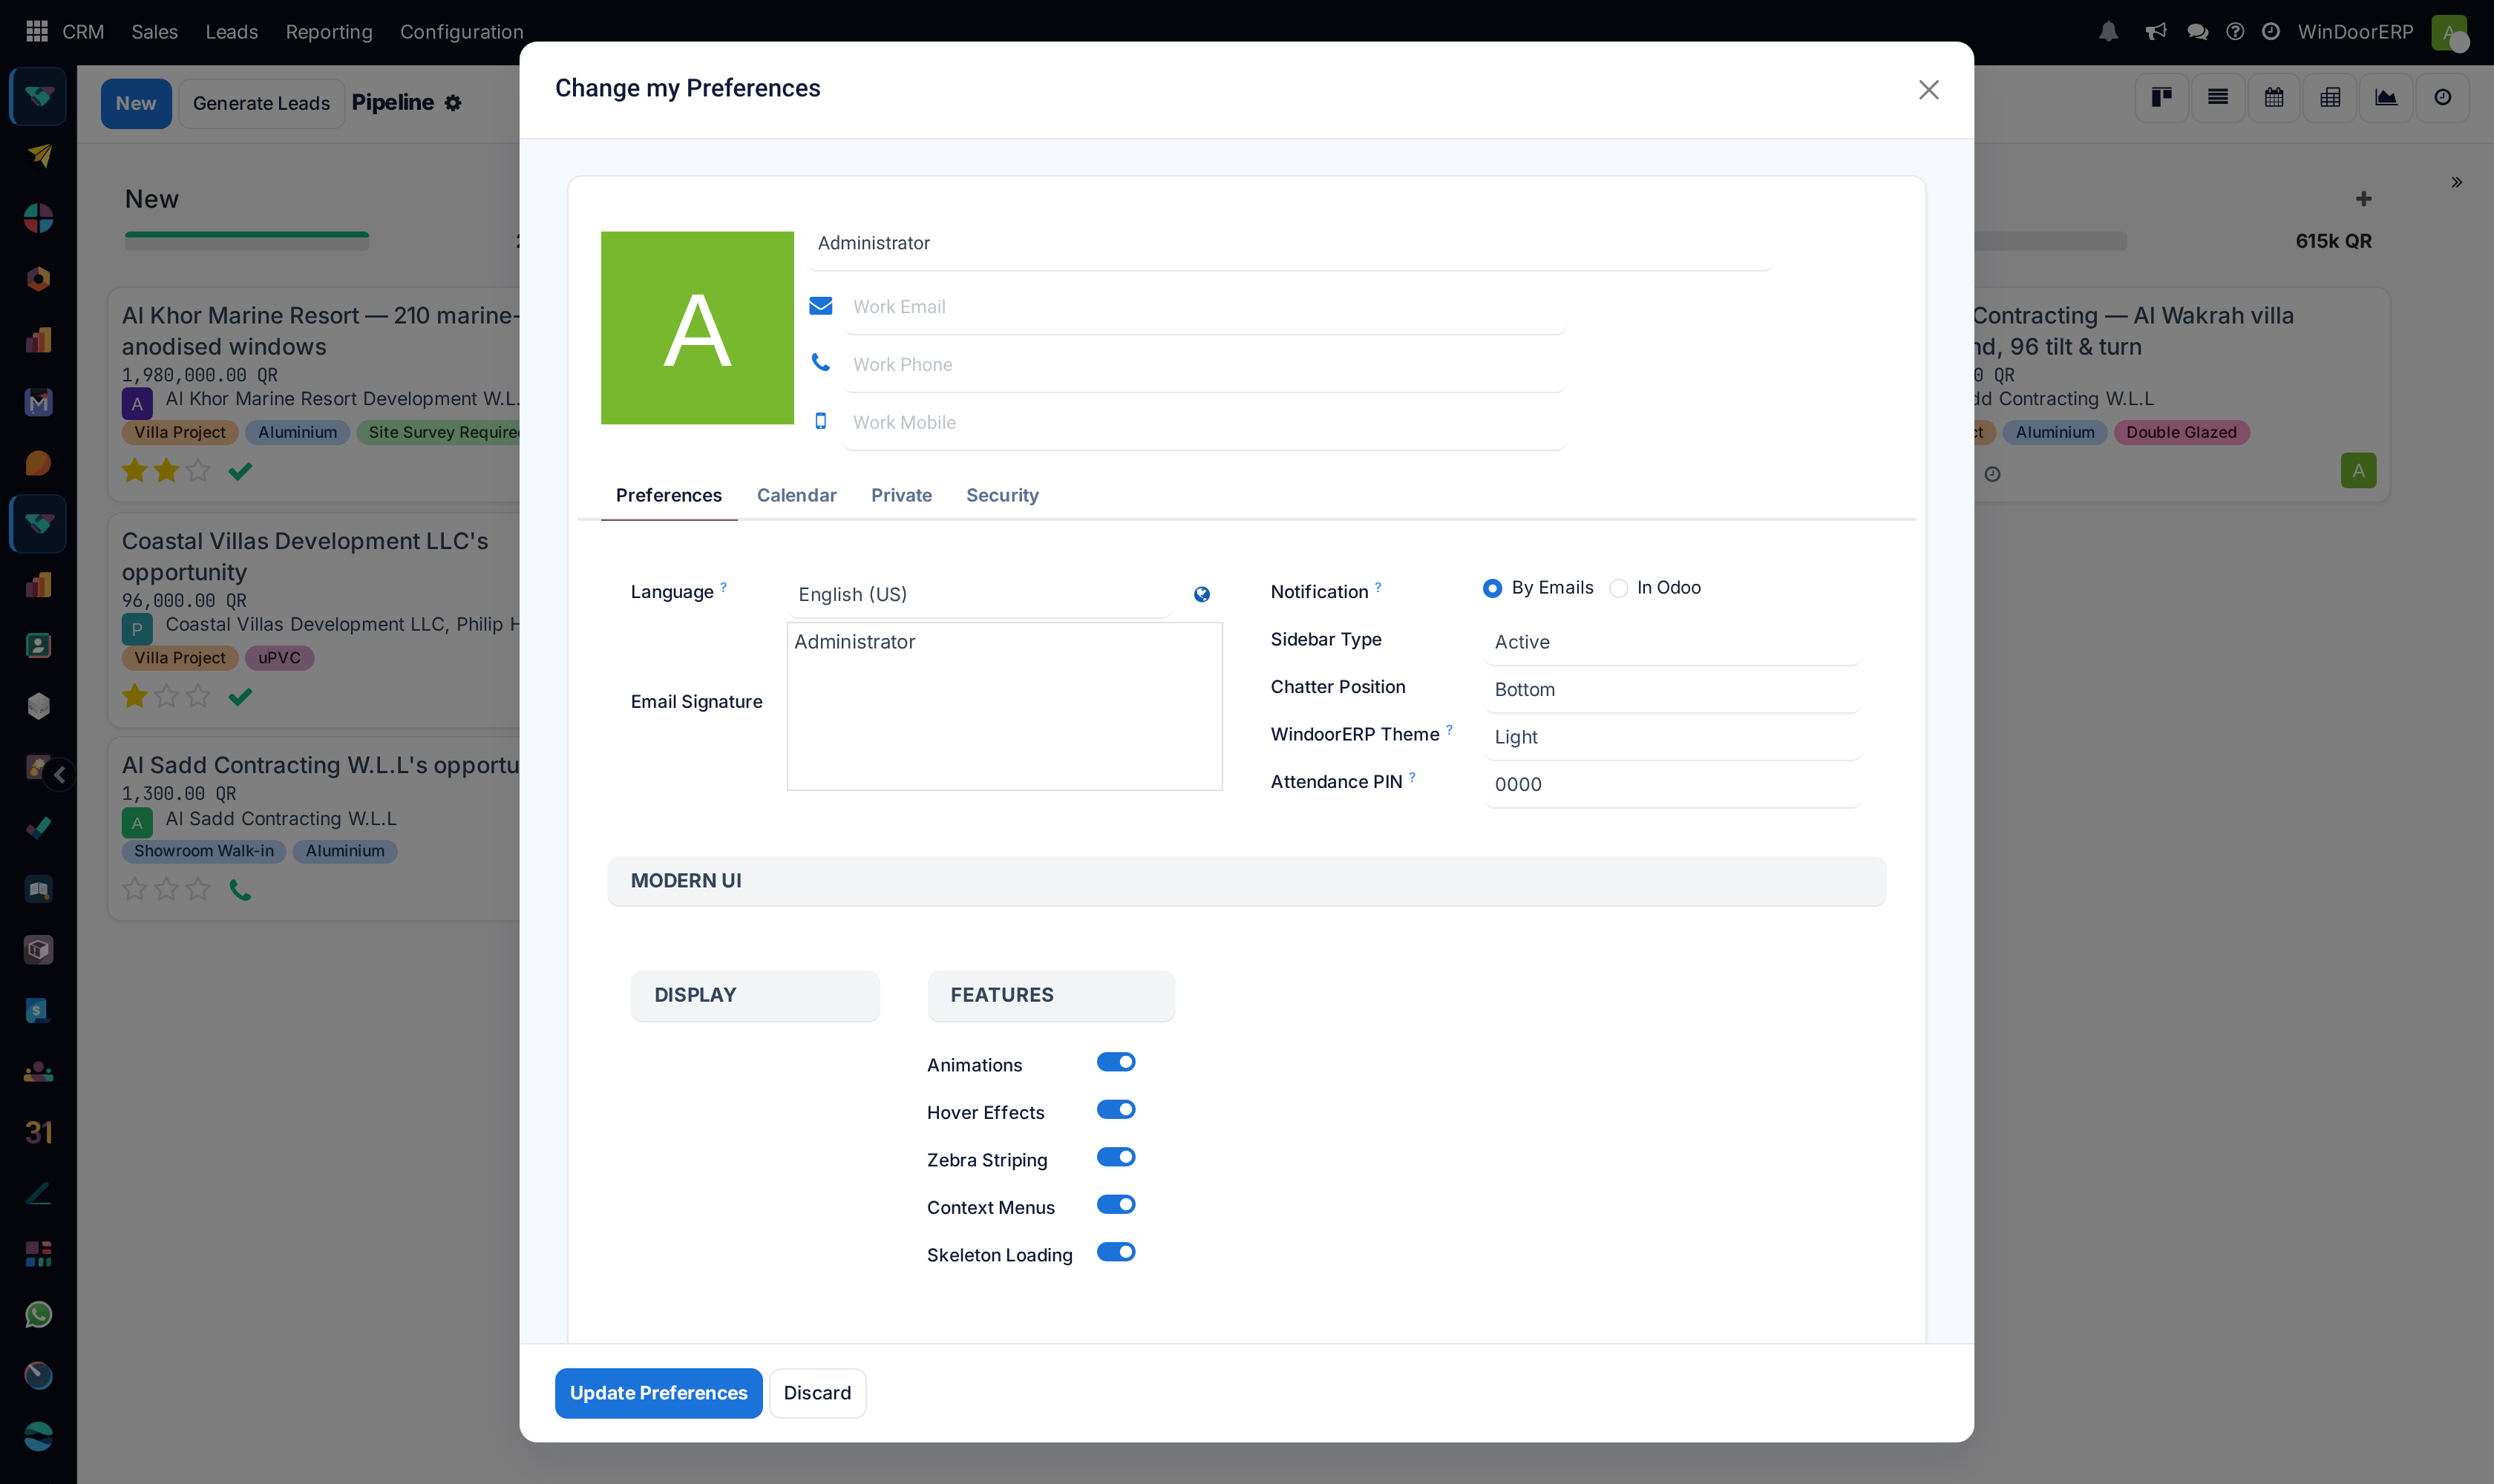
Task: Click Update Preferences
Action: pyautogui.click(x=658, y=1393)
